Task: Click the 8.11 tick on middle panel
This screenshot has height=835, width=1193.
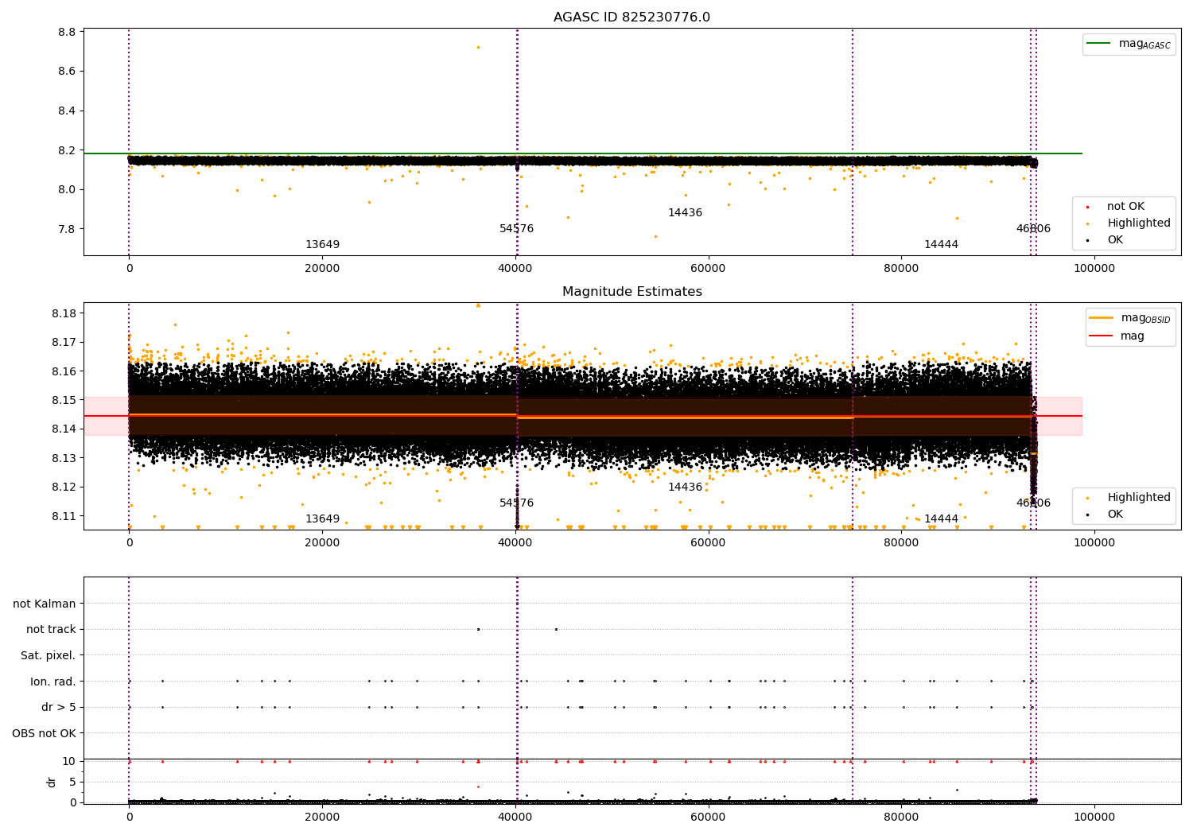Action: [x=64, y=516]
